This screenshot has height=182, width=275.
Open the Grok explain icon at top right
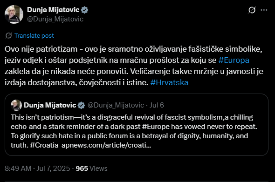(x=252, y=10)
